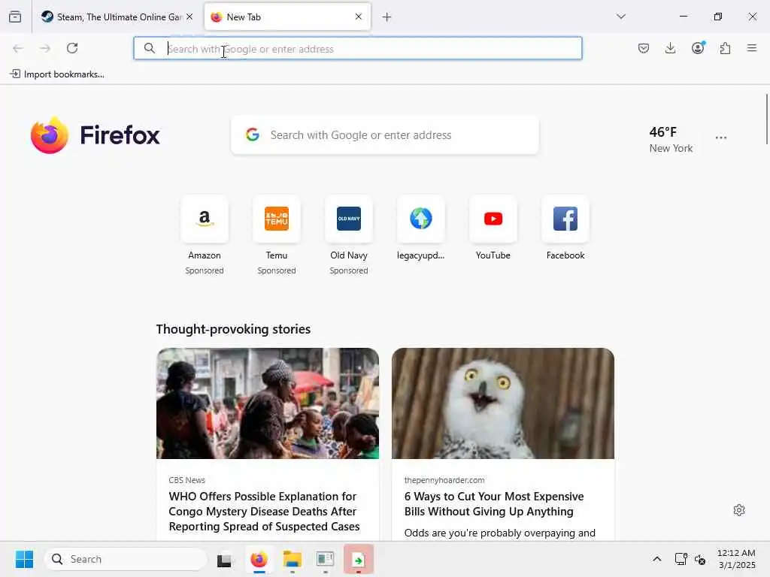770x577 pixels.
Task: Open the 46°F New York weather widget
Action: [671, 139]
